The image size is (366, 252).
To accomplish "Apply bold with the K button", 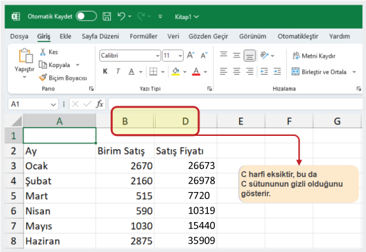I will click(x=105, y=71).
